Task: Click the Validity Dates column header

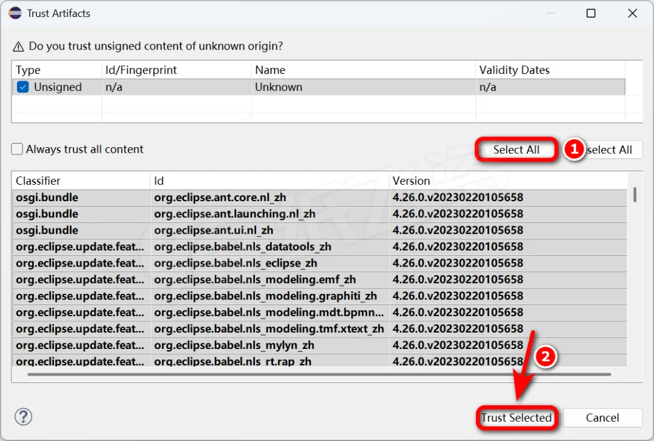Action: 550,70
